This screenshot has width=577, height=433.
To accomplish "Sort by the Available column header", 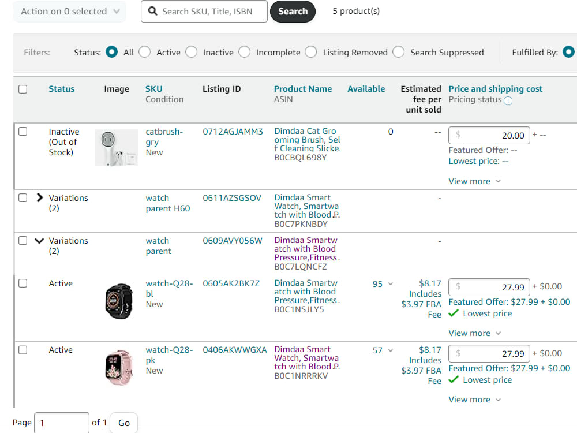I will pos(366,89).
